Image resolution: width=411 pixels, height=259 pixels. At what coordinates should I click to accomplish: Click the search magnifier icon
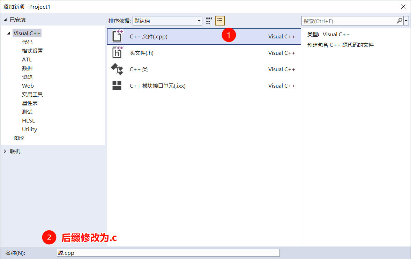[399, 21]
